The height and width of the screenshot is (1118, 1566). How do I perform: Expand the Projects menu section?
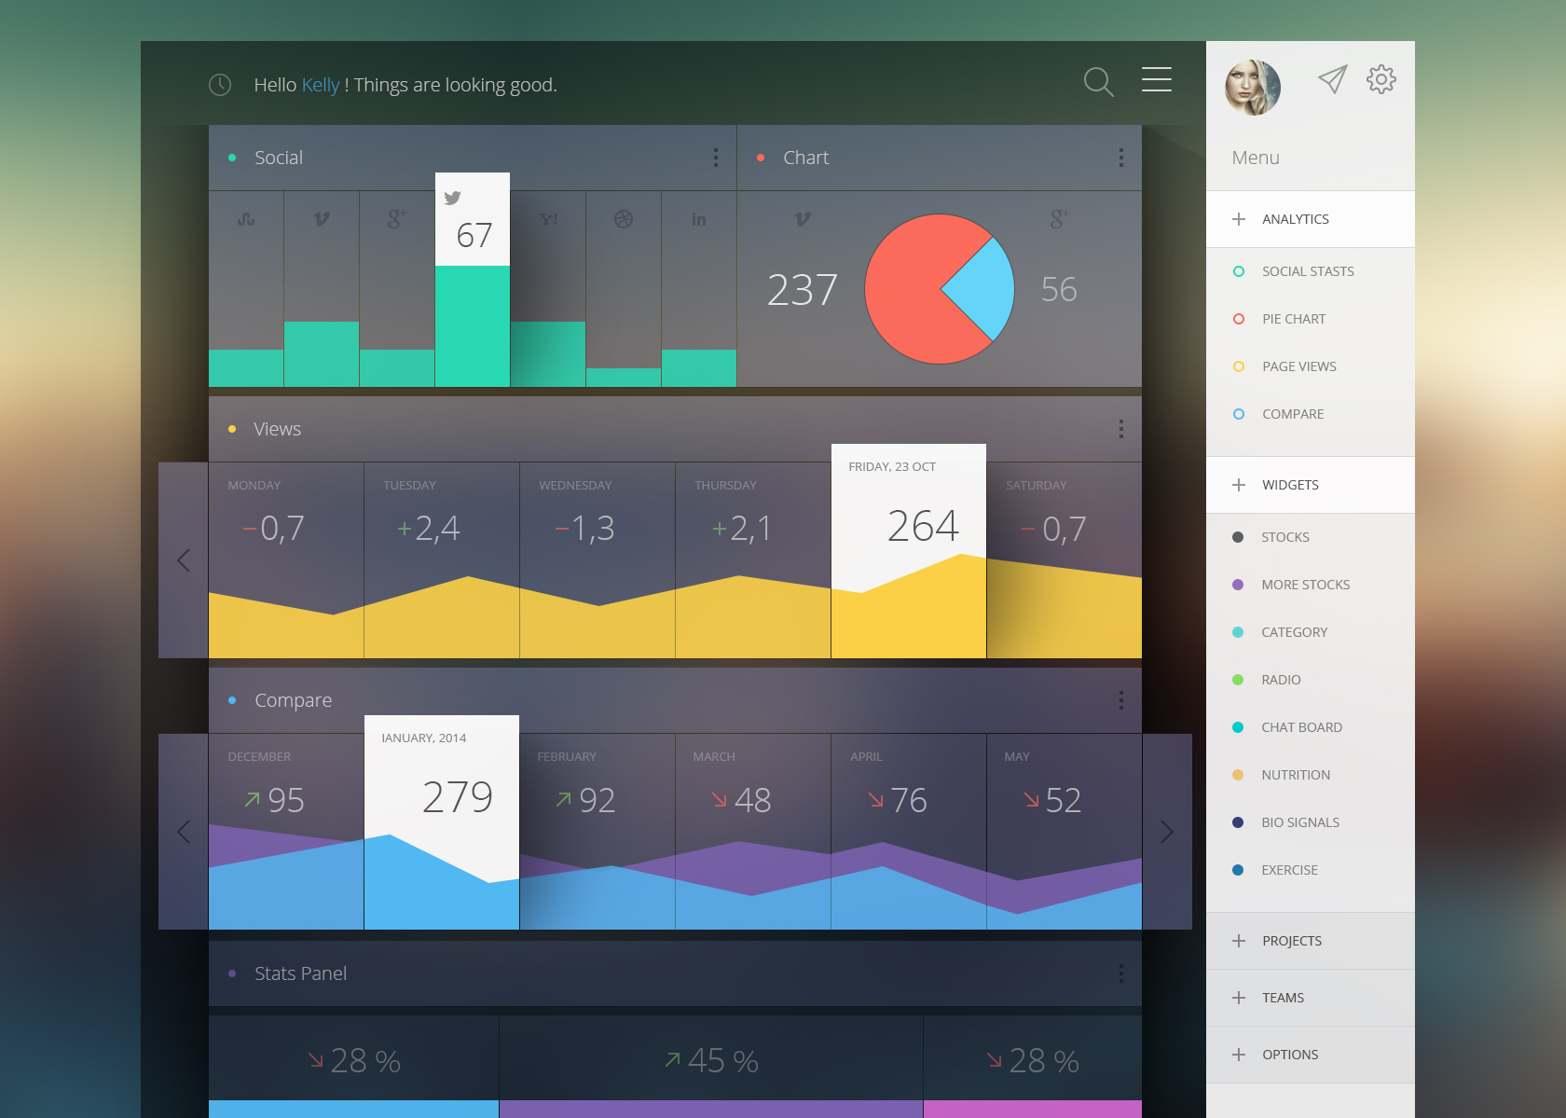[x=1291, y=941]
